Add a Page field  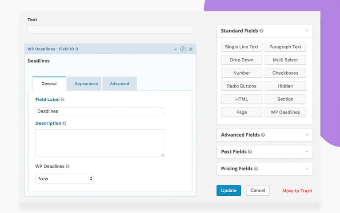pyautogui.click(x=242, y=113)
